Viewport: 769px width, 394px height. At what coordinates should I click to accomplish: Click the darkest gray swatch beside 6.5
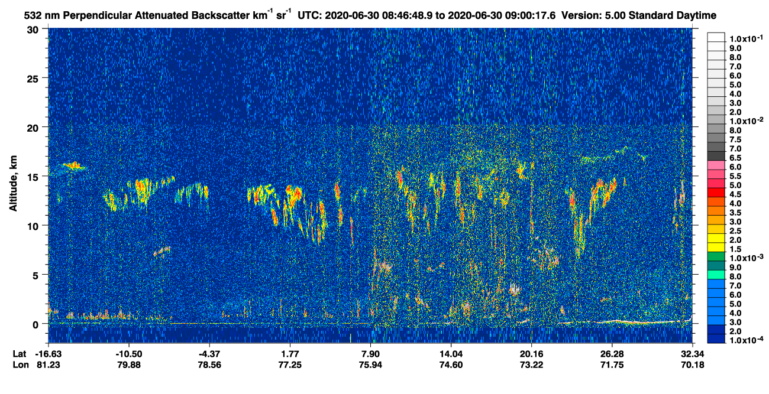click(x=716, y=156)
